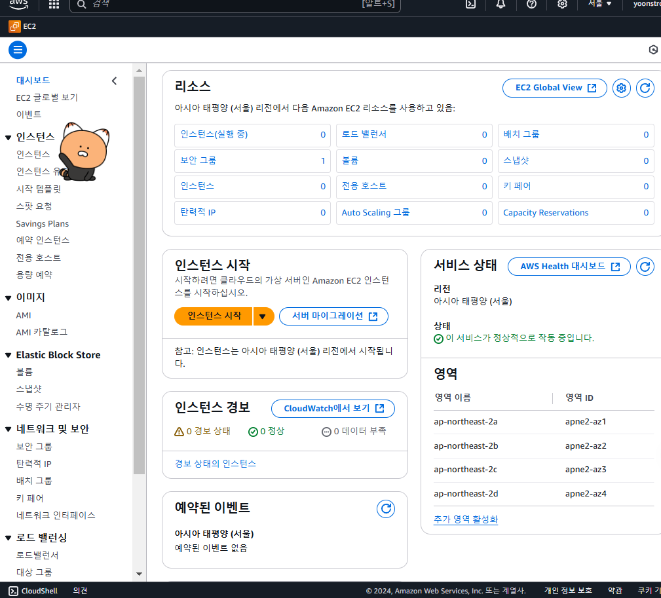
Task: Click CloudWatch에서 보기 button
Action: pyautogui.click(x=333, y=408)
